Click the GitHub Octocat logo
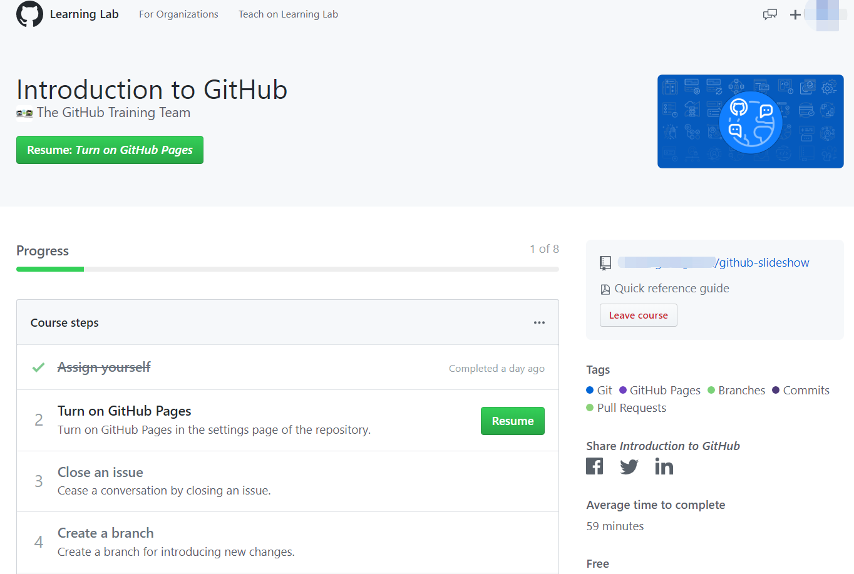This screenshot has height=574, width=854. tap(29, 14)
